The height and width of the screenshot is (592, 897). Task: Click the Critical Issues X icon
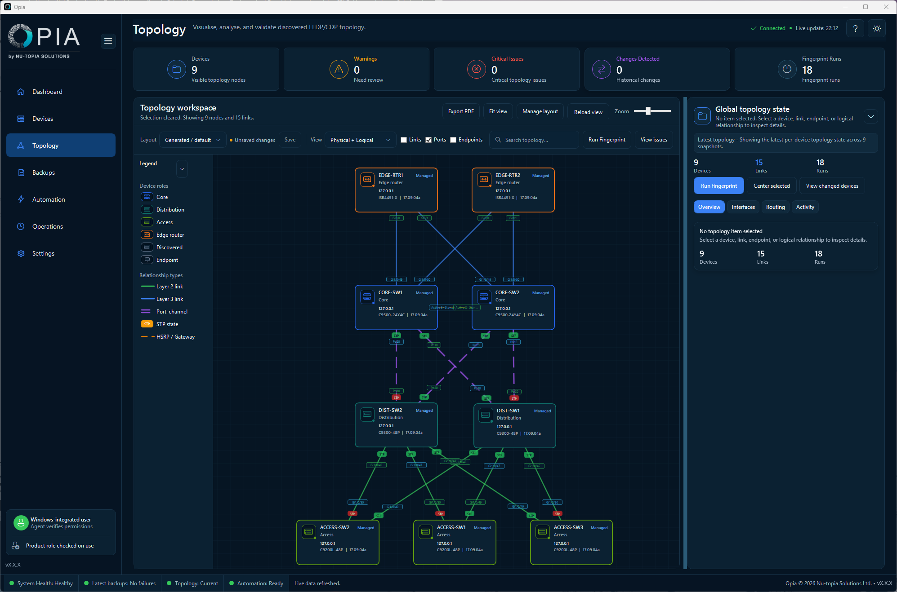pos(477,69)
